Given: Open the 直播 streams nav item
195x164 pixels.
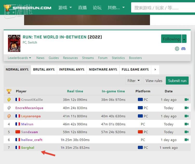Looking at the screenshot, I should [x=82, y=8].
